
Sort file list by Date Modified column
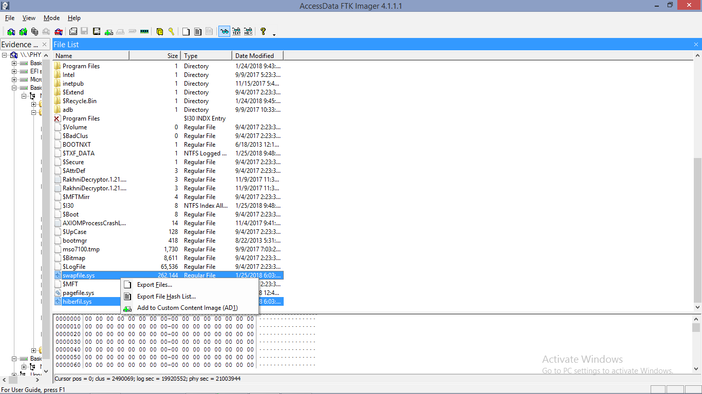point(257,55)
